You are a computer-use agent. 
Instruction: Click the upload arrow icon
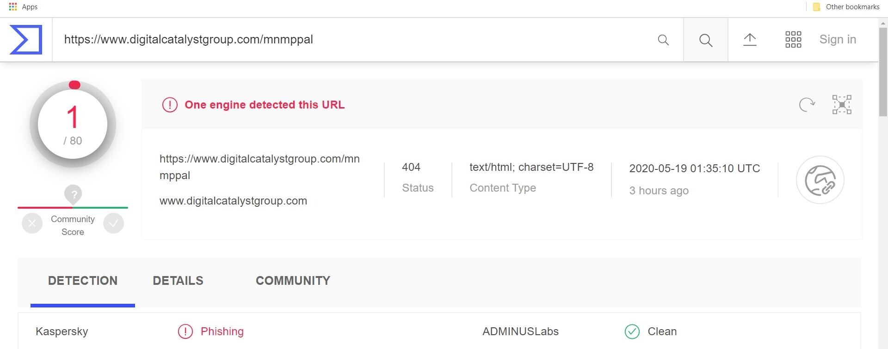pyautogui.click(x=750, y=40)
